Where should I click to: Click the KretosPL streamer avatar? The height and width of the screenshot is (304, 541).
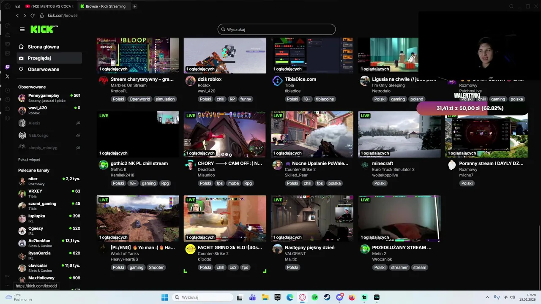(x=103, y=81)
